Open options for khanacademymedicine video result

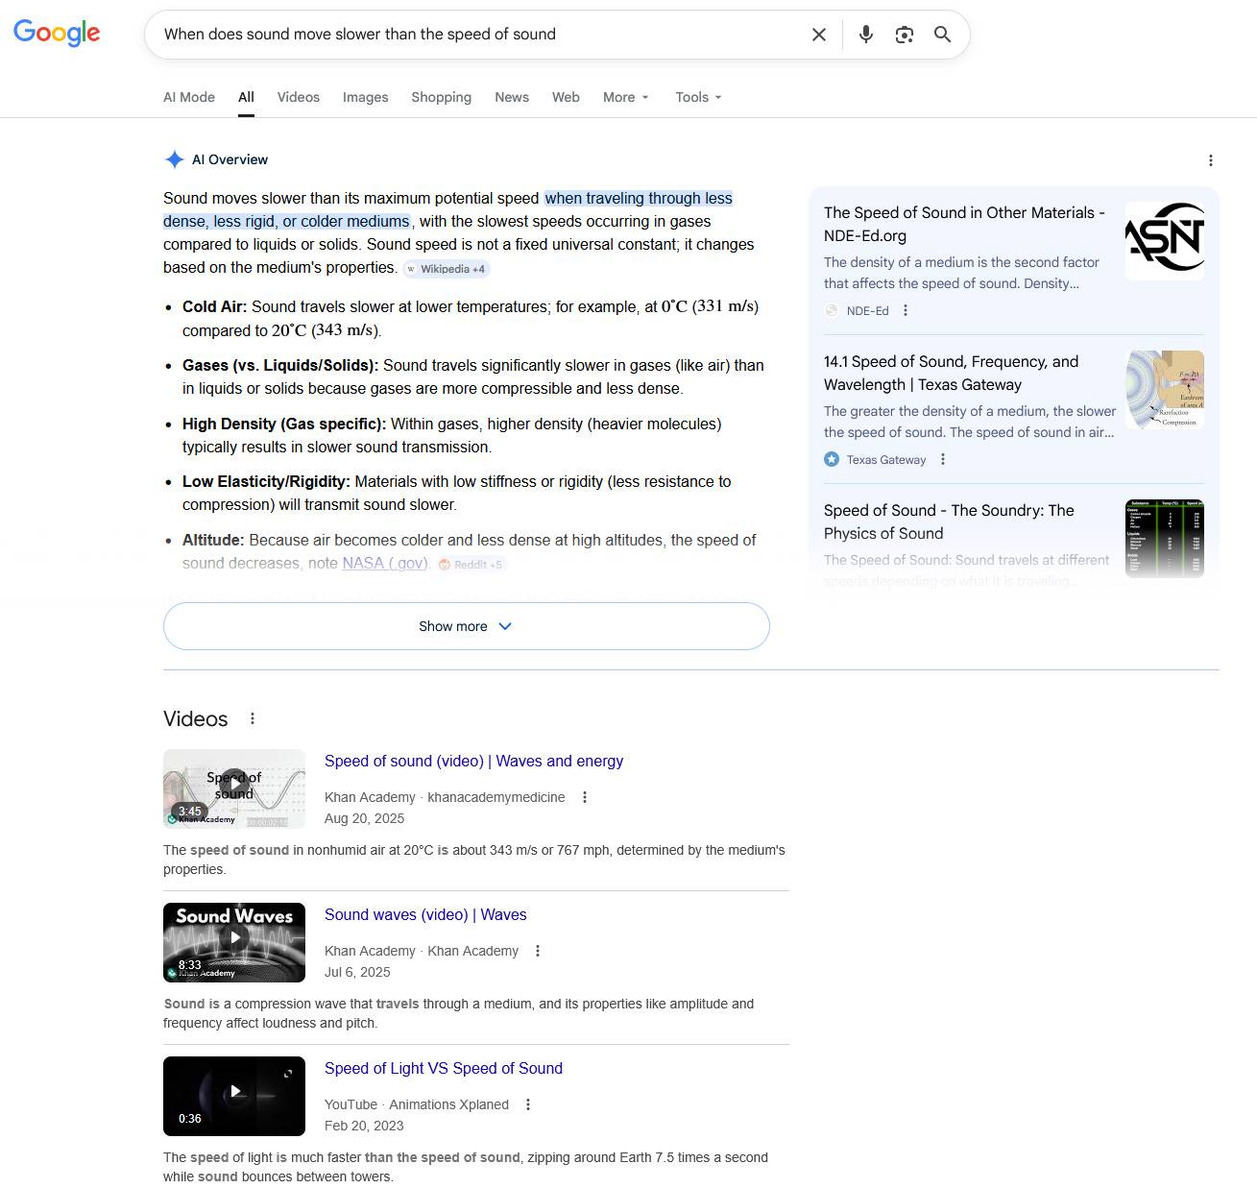[585, 797]
